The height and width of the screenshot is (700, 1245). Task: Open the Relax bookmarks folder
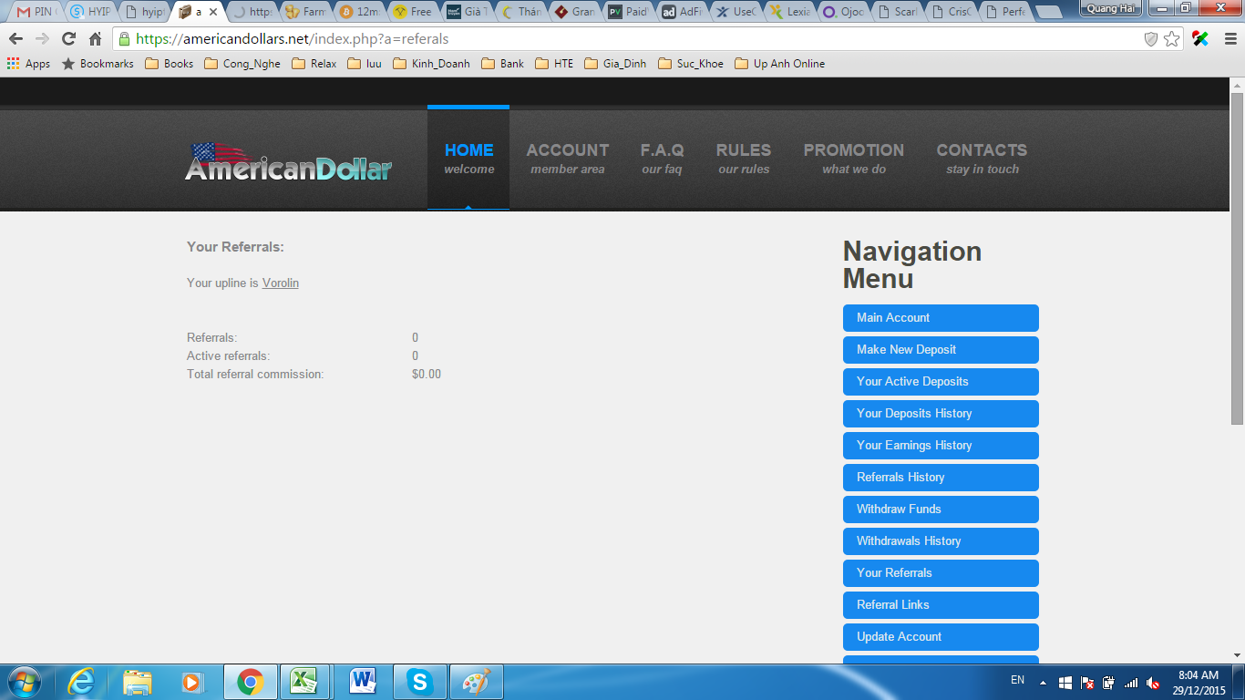[314, 64]
